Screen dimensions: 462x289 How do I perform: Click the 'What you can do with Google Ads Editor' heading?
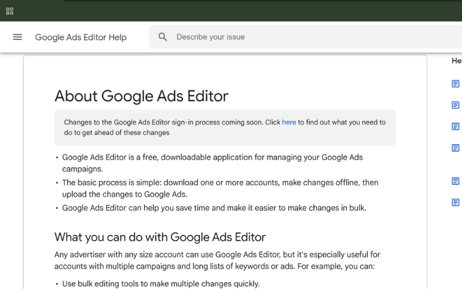pyautogui.click(x=160, y=237)
